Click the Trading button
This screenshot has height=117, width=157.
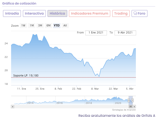pyautogui.click(x=121, y=13)
